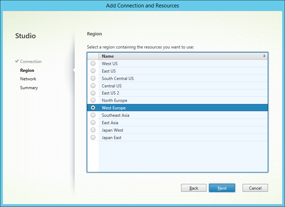Image resolution: width=285 pixels, height=207 pixels.
Task: Cancel the Add Connection wizard
Action: coord(255,188)
